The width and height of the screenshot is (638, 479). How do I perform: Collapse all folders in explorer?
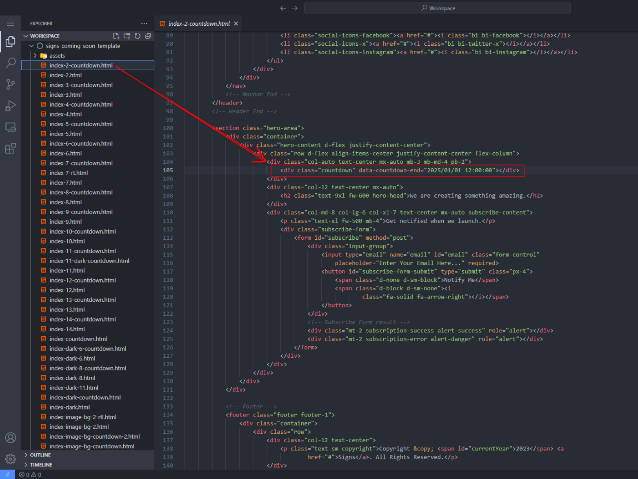coord(148,36)
